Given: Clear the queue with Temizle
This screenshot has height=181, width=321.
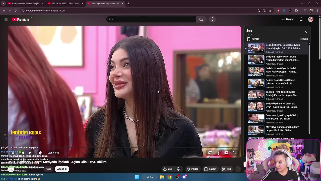Looking at the screenshot, I should (304, 39).
